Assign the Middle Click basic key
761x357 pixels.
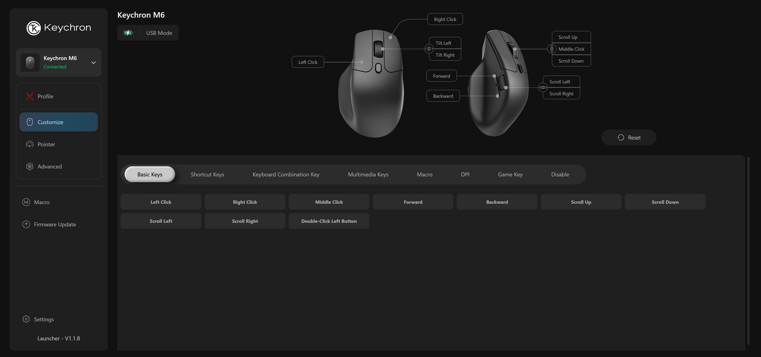click(329, 202)
